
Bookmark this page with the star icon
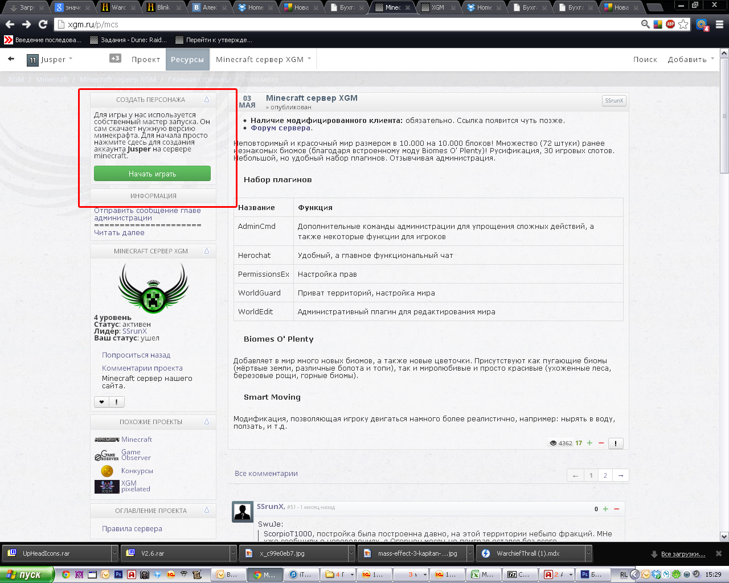(x=683, y=24)
